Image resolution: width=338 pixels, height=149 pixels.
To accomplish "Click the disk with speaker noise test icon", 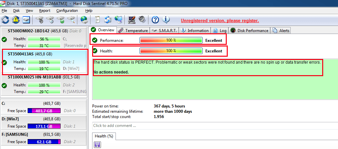I will [39, 20].
